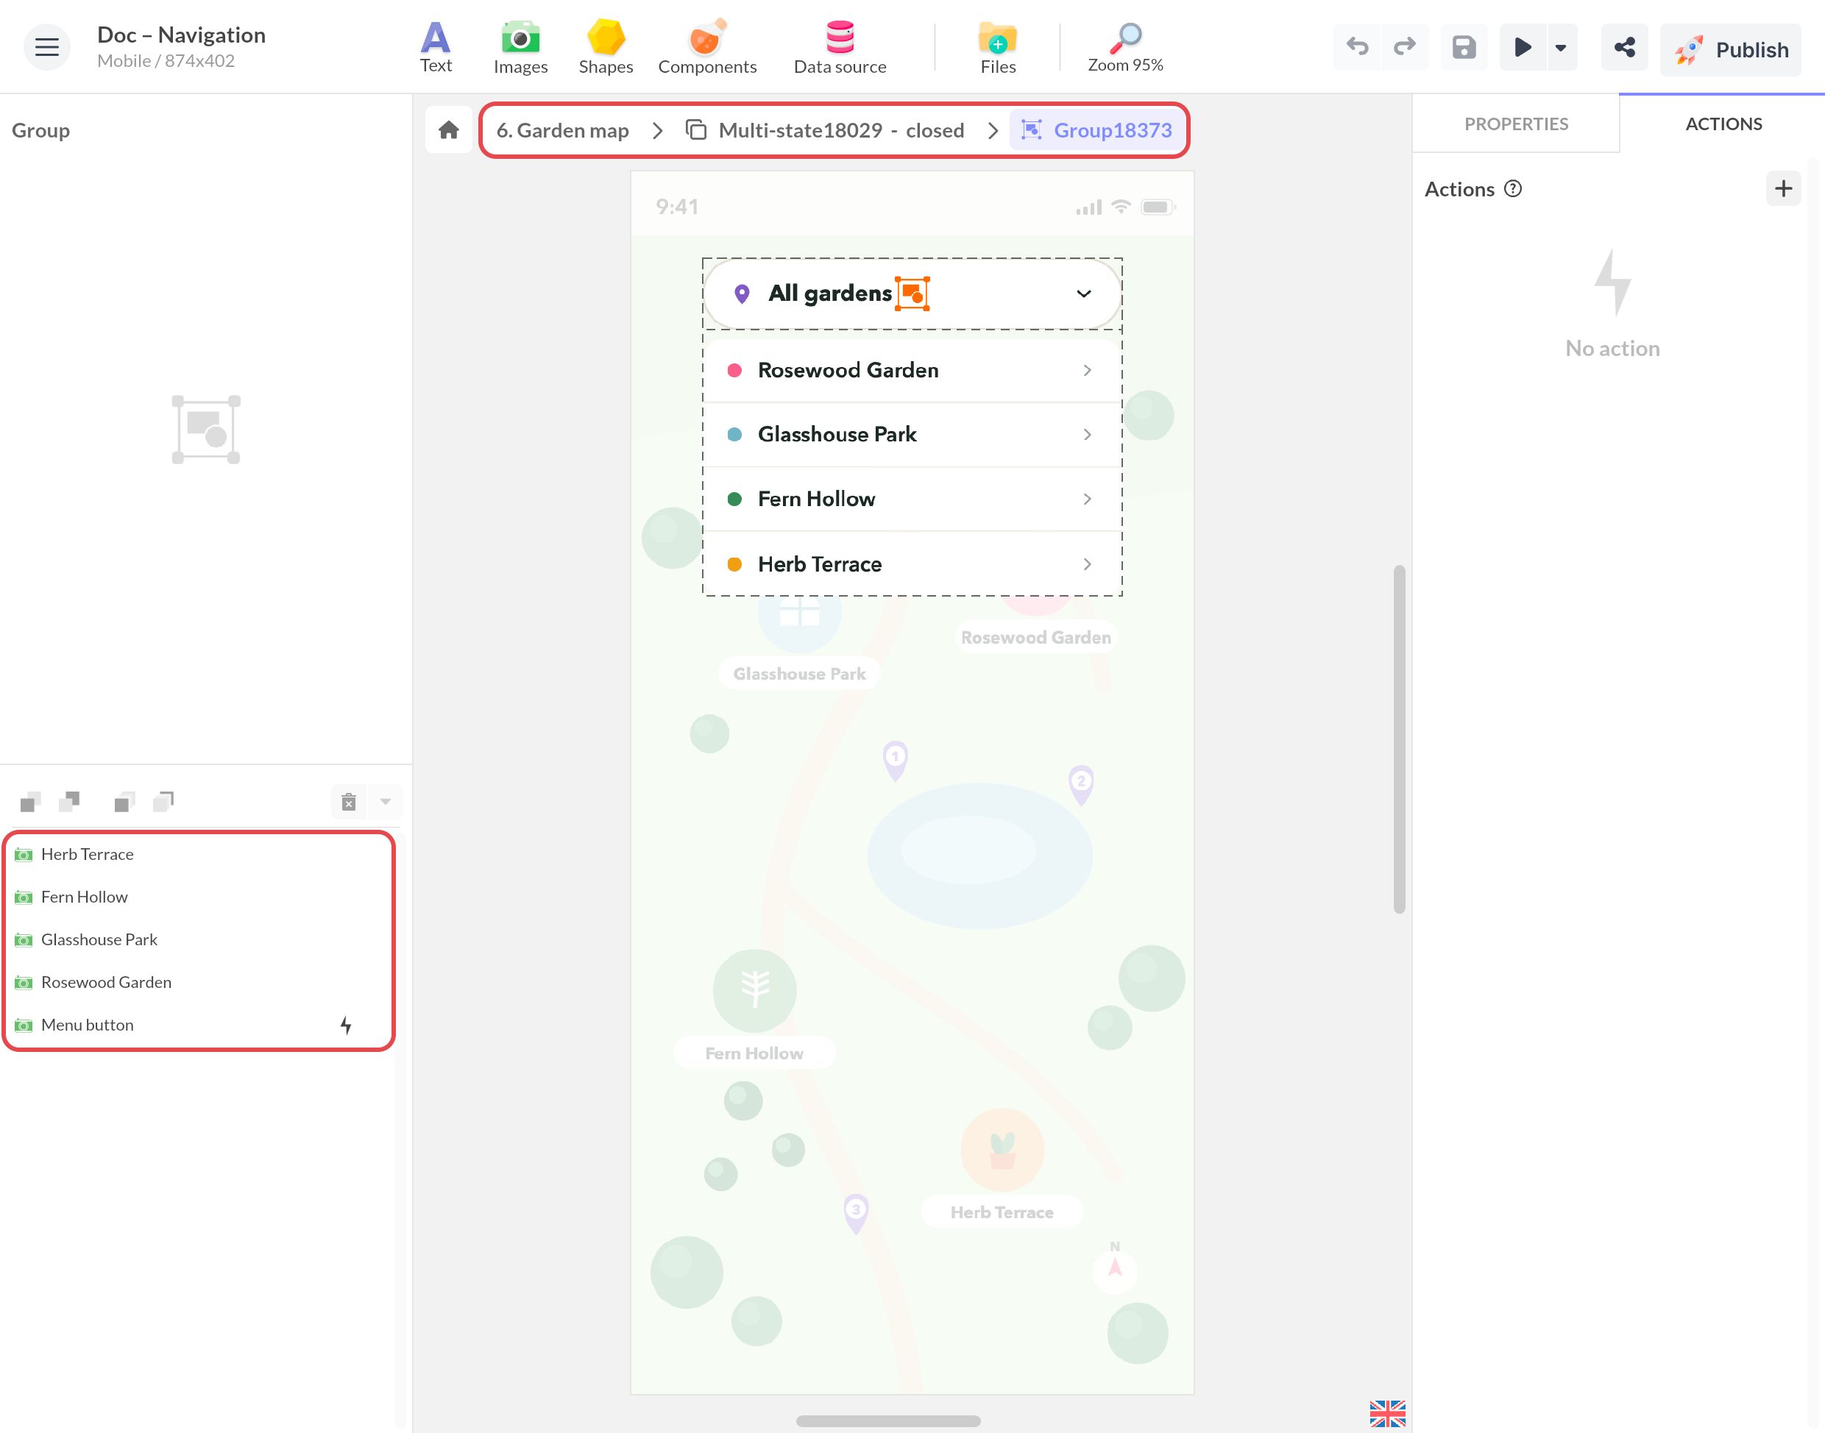Open the hamburger main menu
The height and width of the screenshot is (1433, 1825).
[x=47, y=48]
